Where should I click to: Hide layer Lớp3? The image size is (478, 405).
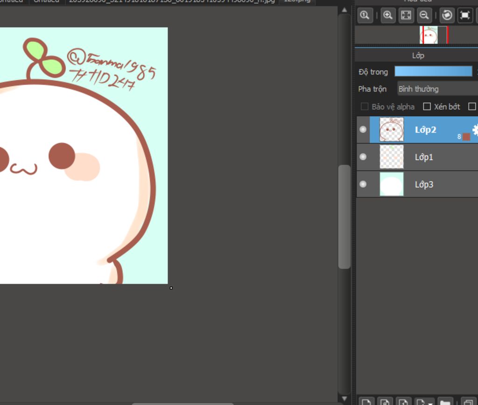pos(363,184)
